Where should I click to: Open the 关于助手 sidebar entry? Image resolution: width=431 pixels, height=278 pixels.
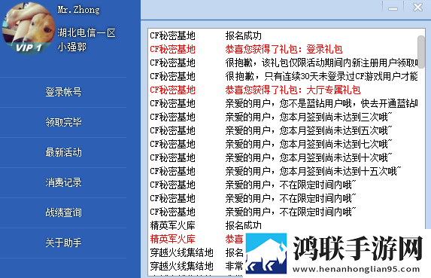tap(63, 243)
